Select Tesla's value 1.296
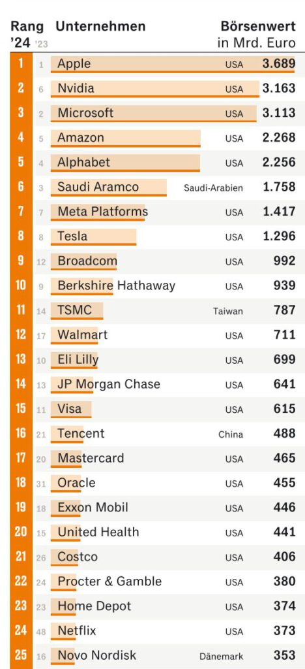 [279, 236]
